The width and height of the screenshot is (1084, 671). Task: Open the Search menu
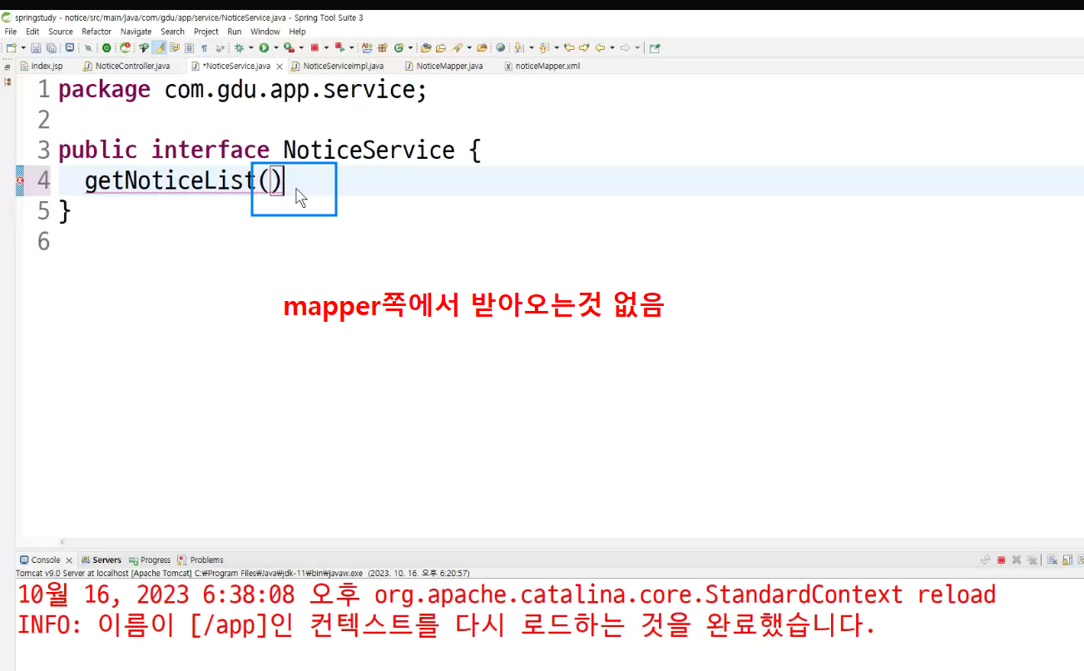(172, 32)
